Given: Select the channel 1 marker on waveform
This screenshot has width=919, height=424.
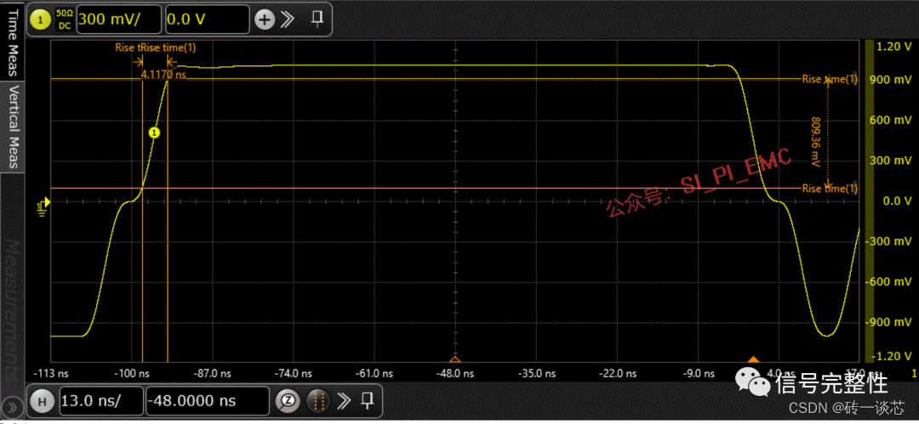Looking at the screenshot, I should 154,133.
